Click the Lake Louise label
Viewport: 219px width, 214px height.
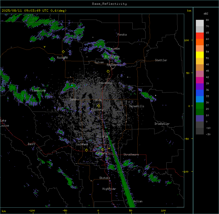click(x=5, y=123)
